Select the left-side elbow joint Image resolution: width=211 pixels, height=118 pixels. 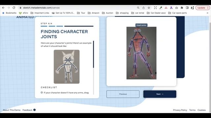pos(130,46)
